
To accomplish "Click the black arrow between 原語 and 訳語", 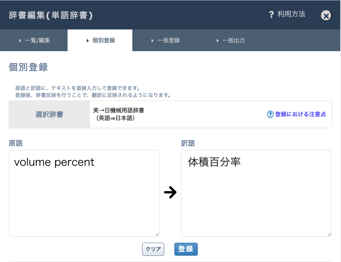I will pyautogui.click(x=170, y=192).
